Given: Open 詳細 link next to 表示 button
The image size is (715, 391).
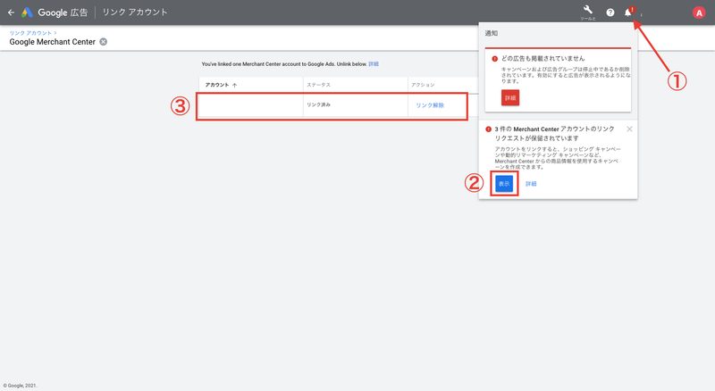Looking at the screenshot, I should click(531, 184).
